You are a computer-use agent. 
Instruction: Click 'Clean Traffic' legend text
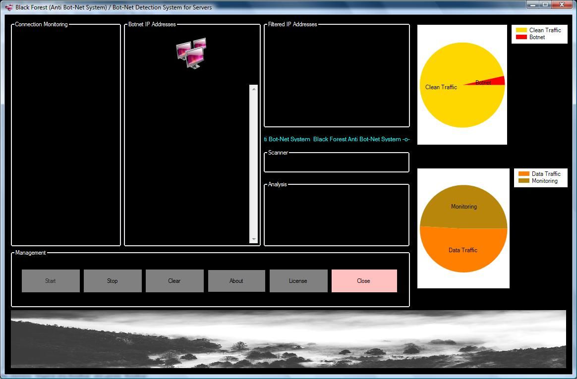(545, 30)
